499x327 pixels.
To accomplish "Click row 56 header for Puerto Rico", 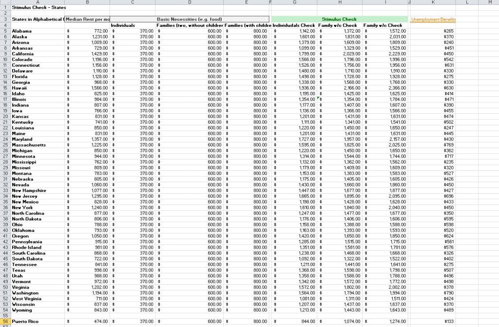I will point(5,321).
